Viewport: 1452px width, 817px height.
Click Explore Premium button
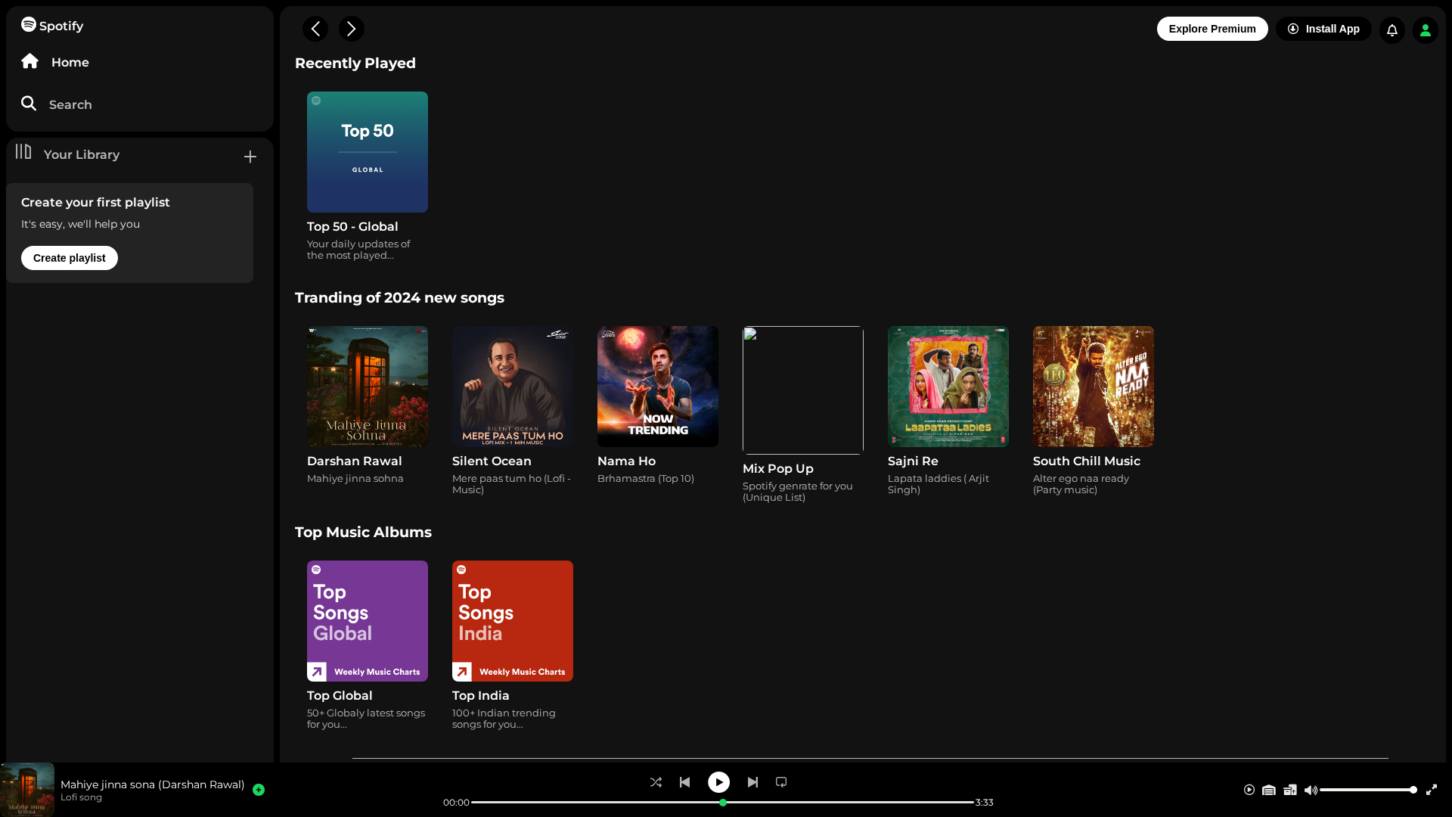[x=1212, y=29]
